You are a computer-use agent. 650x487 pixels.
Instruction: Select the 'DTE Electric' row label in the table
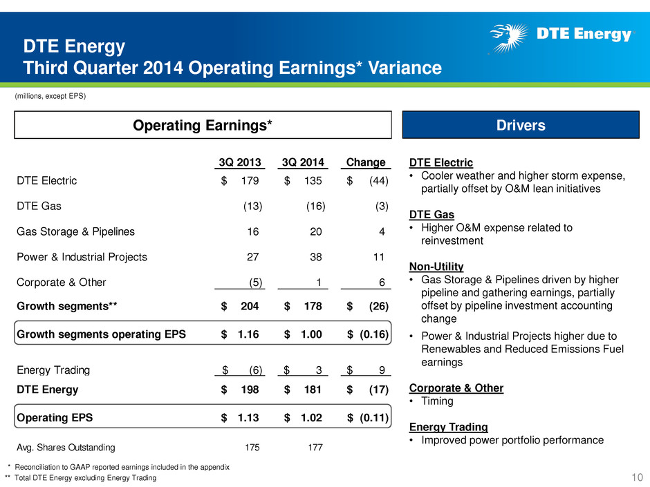47,180
